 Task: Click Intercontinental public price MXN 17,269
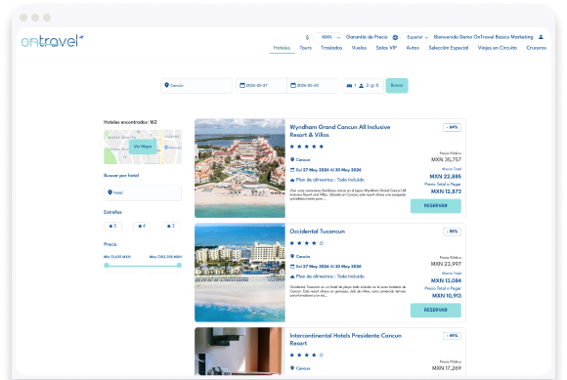point(447,368)
